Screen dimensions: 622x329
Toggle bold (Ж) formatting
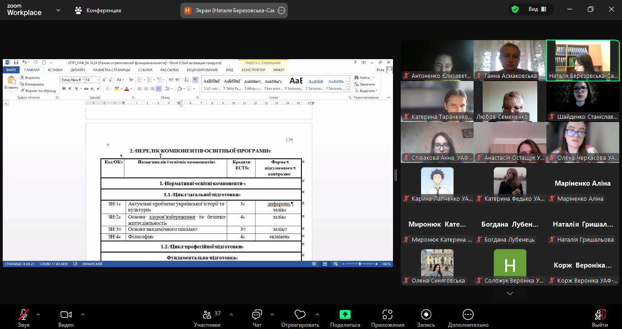tap(64, 89)
